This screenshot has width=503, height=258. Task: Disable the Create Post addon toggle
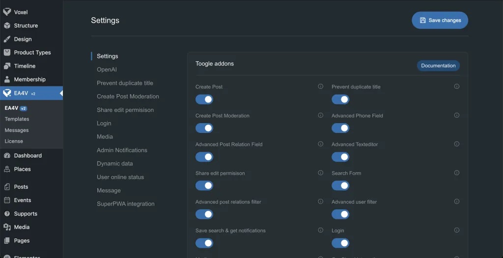pos(204,100)
